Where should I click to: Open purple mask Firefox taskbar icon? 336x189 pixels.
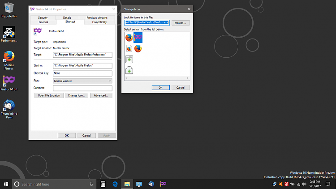point(163,184)
